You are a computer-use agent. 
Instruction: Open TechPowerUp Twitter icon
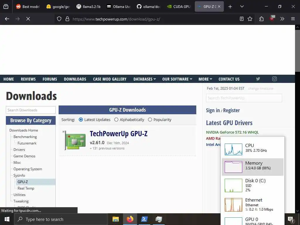point(258,79)
